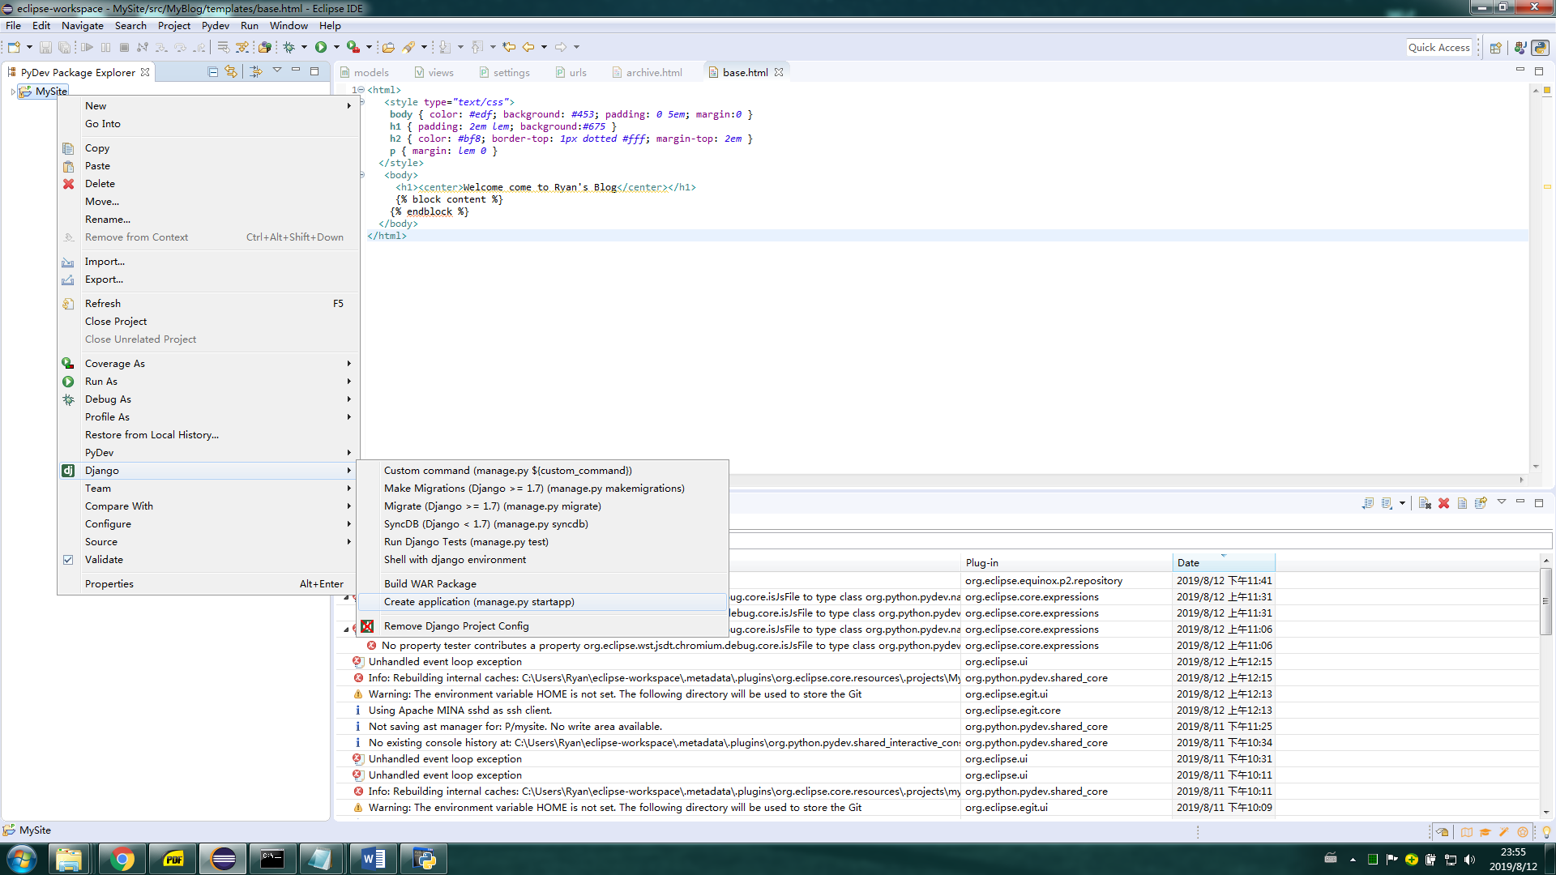The width and height of the screenshot is (1556, 875).
Task: Switch to the PyDev perspective icon
Action: [x=1540, y=48]
